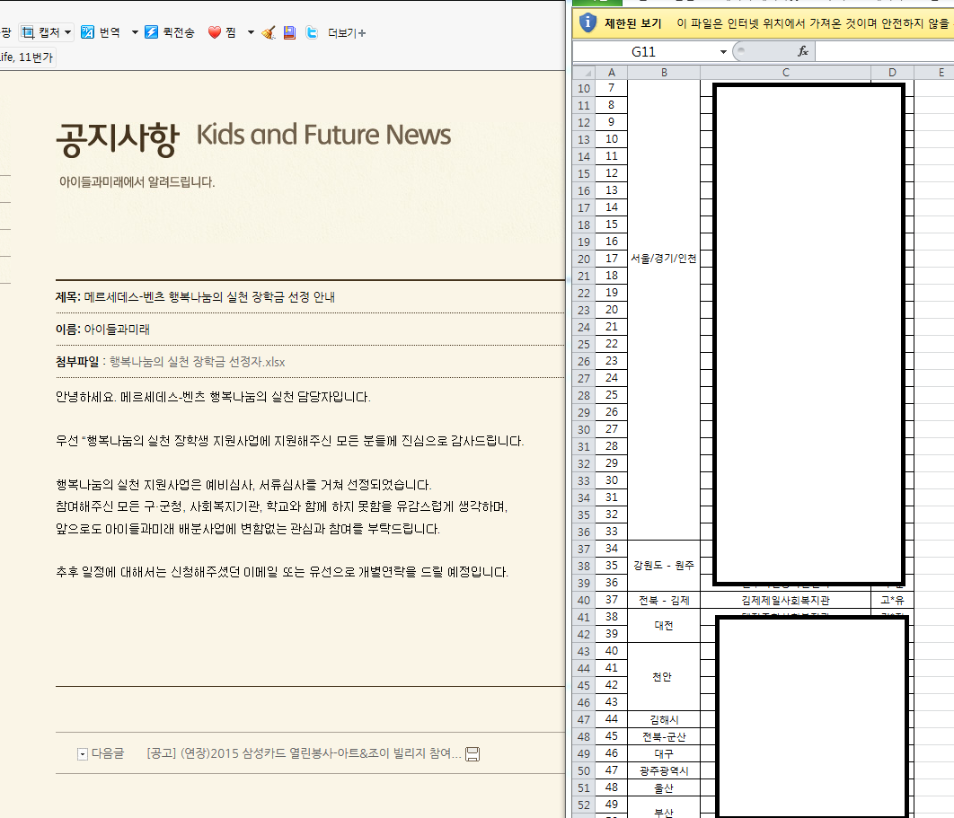
Task: Click the Kids and Future News heading
Action: [323, 135]
